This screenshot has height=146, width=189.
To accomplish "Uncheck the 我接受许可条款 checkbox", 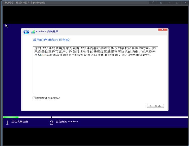I will [34, 98].
